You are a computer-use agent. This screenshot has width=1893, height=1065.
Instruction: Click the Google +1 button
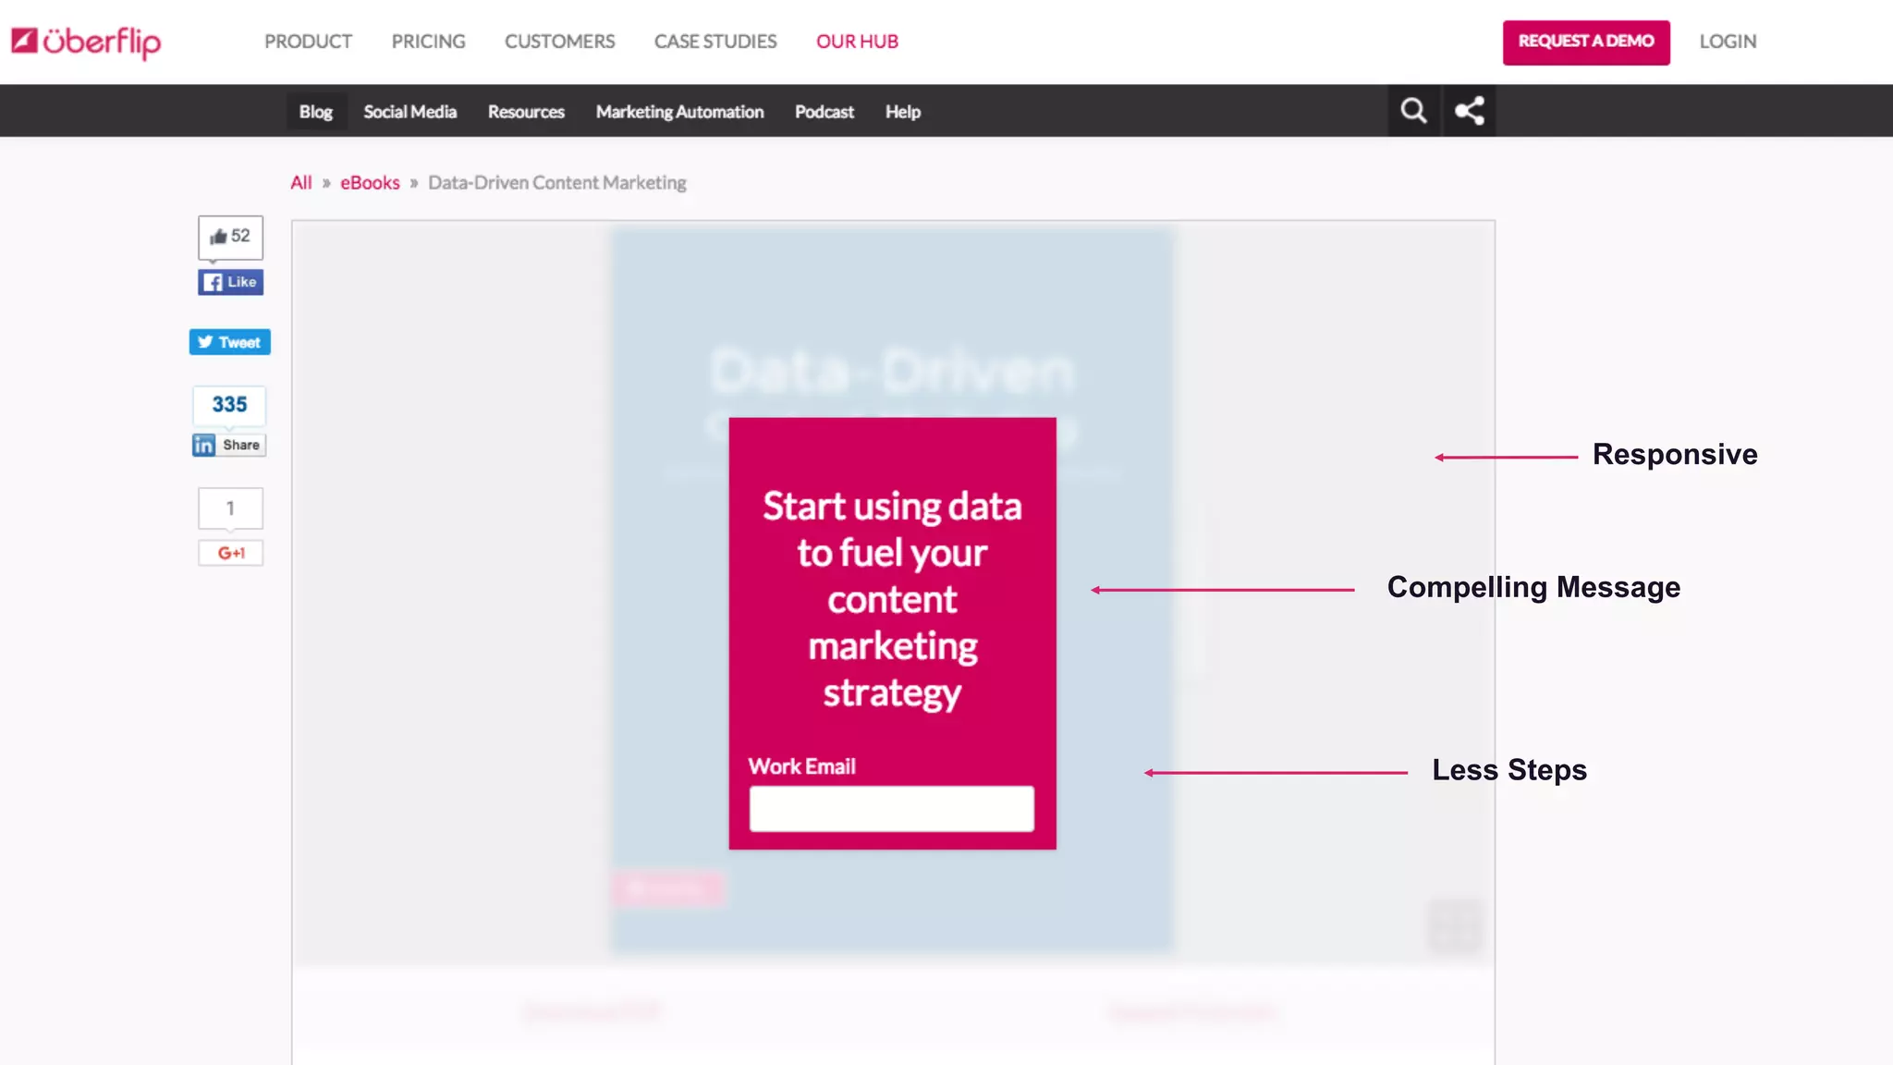click(231, 553)
